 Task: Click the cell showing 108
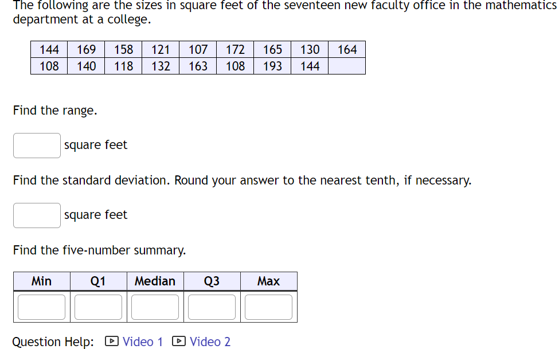click(x=48, y=66)
